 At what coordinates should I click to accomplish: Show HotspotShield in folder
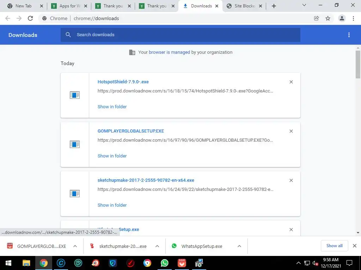pyautogui.click(x=112, y=107)
